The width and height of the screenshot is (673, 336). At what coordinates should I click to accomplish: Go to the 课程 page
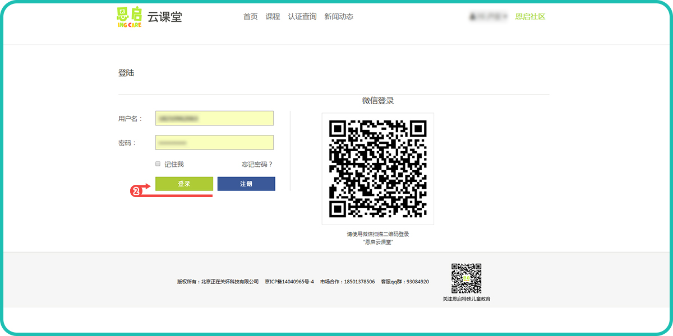[x=273, y=17]
